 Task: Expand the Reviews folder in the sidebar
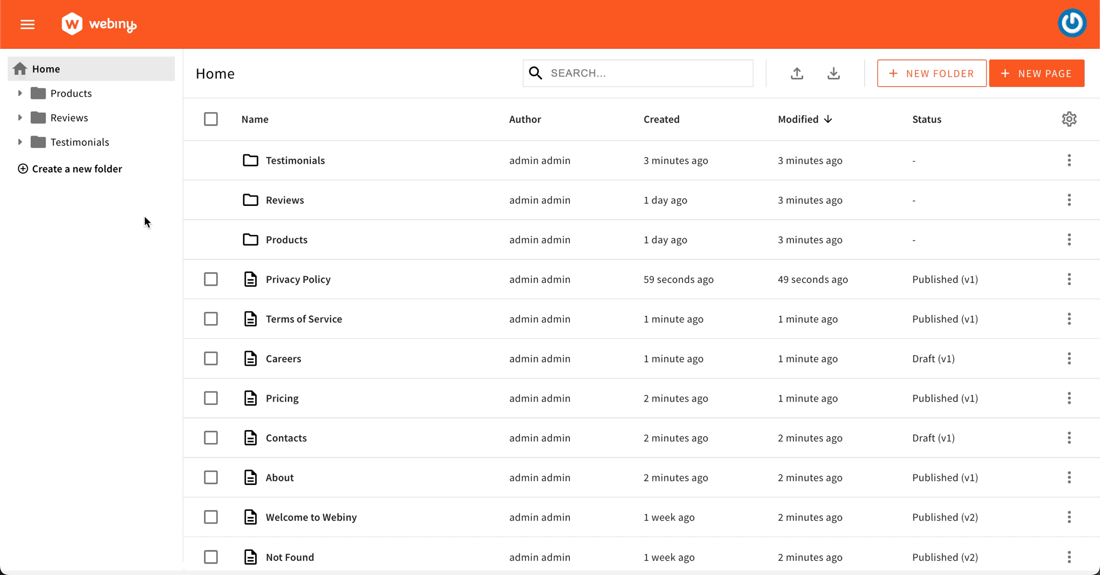20,117
